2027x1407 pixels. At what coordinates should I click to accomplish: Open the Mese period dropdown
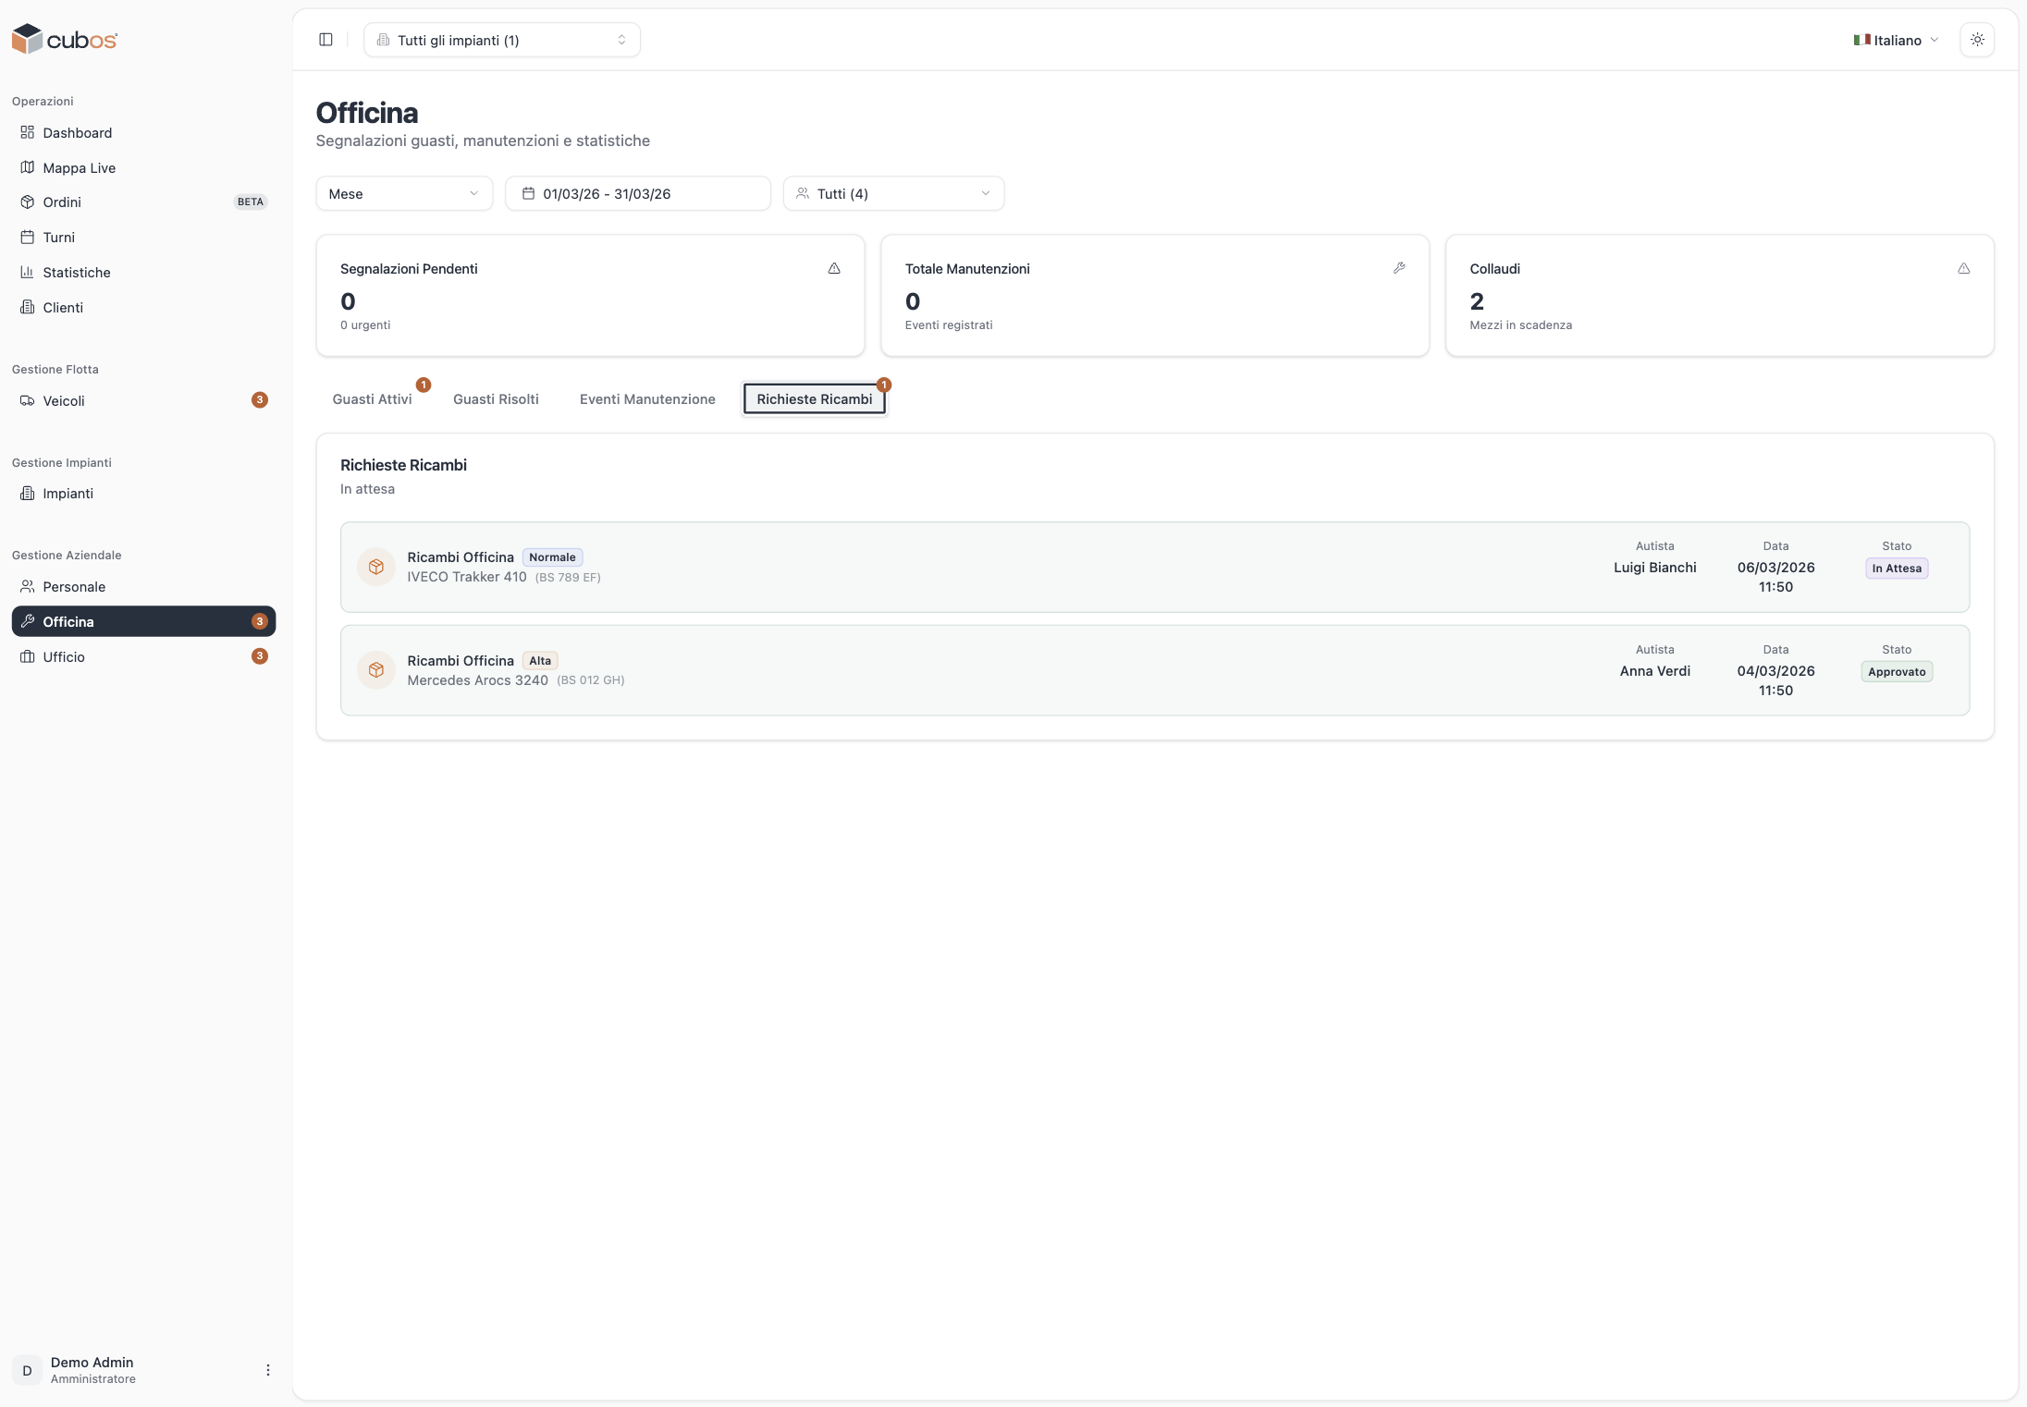404,194
